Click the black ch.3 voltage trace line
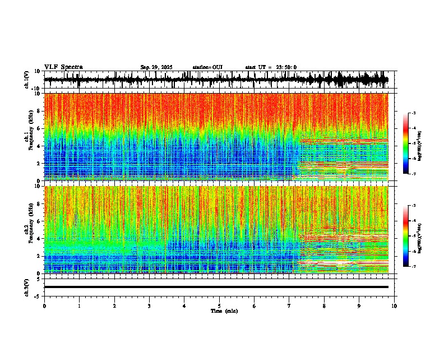The image size is (444, 343). coord(216,287)
